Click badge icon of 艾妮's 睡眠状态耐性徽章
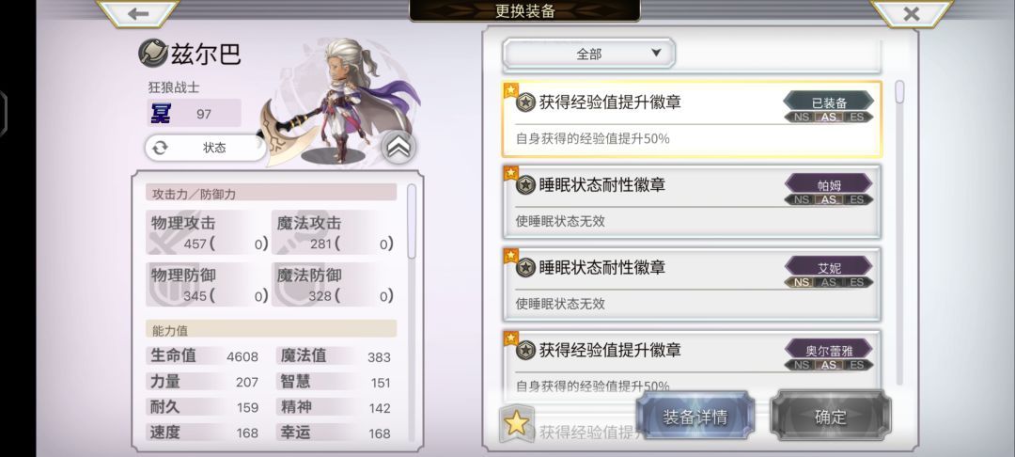The width and height of the screenshot is (1015, 457). (525, 267)
